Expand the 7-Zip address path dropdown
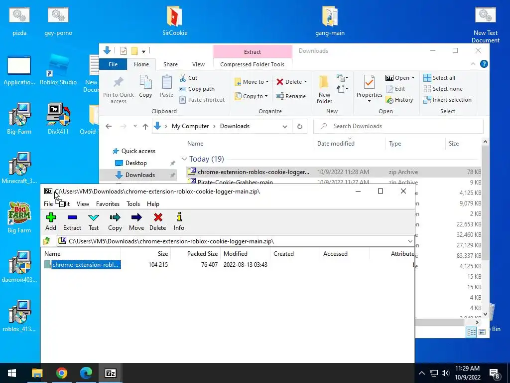 click(410, 241)
